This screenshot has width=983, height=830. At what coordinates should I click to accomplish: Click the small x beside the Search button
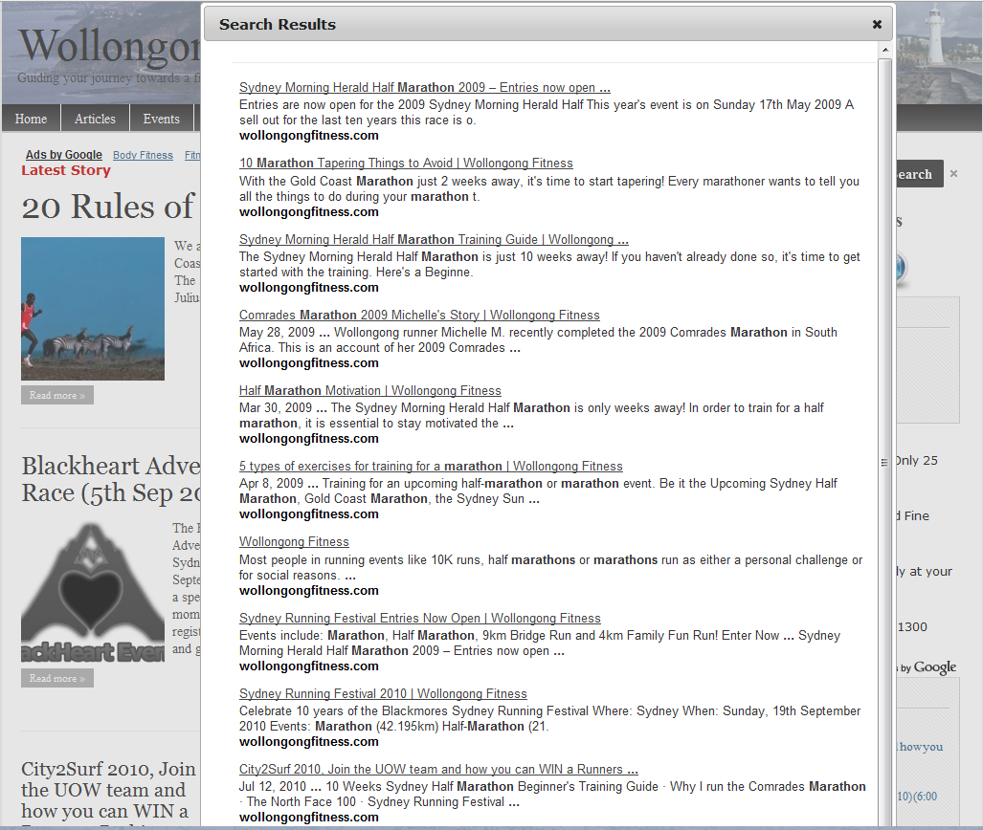point(953,174)
